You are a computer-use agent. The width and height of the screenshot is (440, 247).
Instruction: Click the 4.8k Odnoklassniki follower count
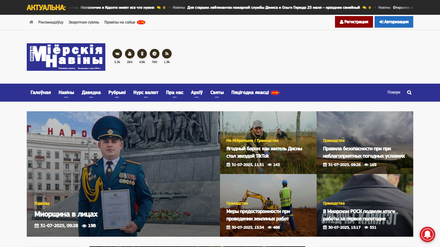pyautogui.click(x=142, y=62)
